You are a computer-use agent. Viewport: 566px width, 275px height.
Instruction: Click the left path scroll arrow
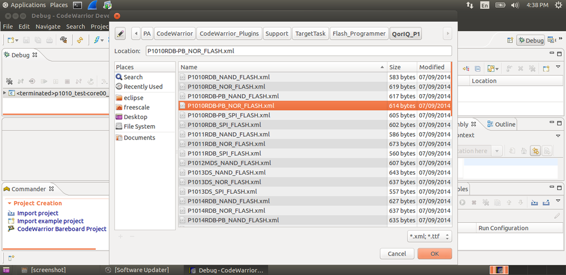[x=136, y=33]
